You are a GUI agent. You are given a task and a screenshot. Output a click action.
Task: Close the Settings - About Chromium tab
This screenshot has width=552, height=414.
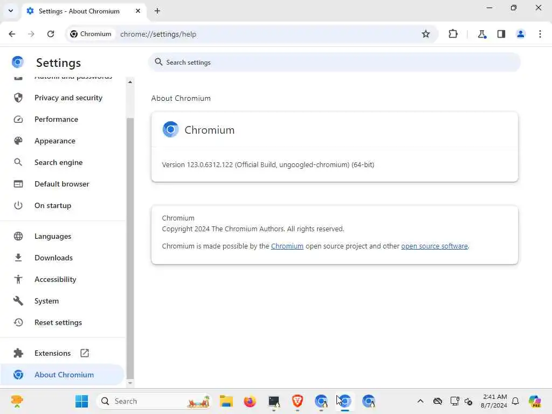tap(138, 11)
